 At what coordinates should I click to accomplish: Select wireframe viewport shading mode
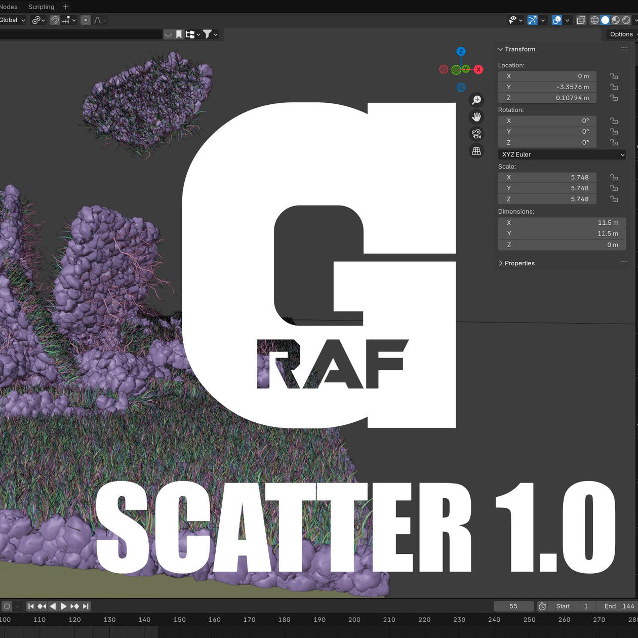[x=594, y=20]
